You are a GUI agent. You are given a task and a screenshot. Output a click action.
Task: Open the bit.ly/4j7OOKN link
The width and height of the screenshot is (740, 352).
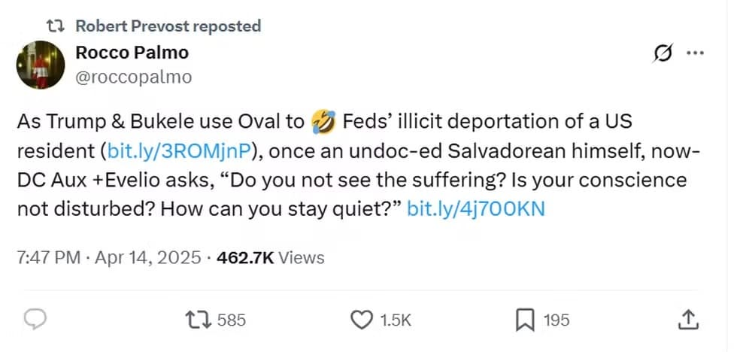click(475, 208)
